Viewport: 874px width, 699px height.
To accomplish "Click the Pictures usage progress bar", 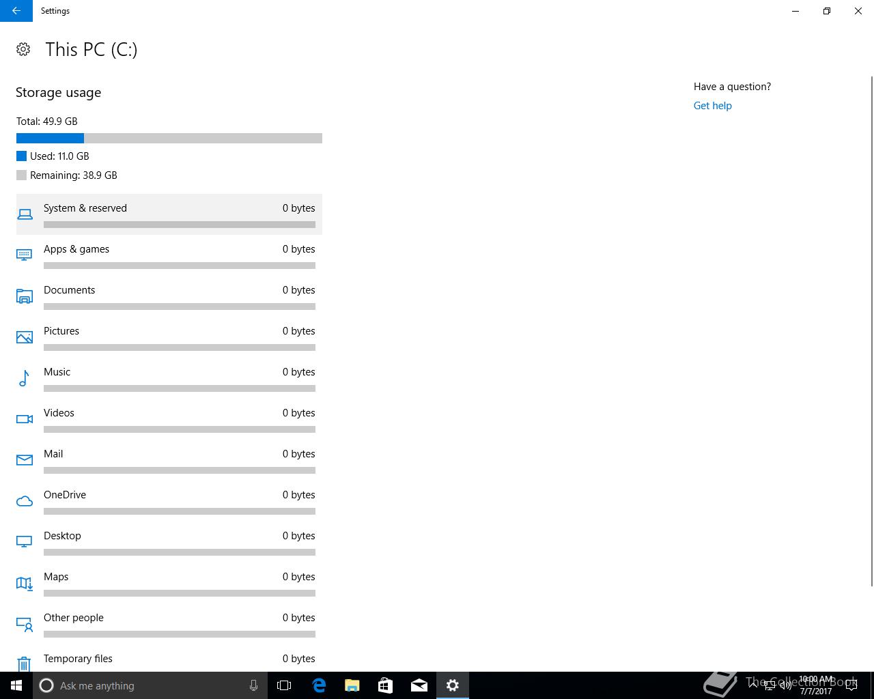I will [180, 347].
